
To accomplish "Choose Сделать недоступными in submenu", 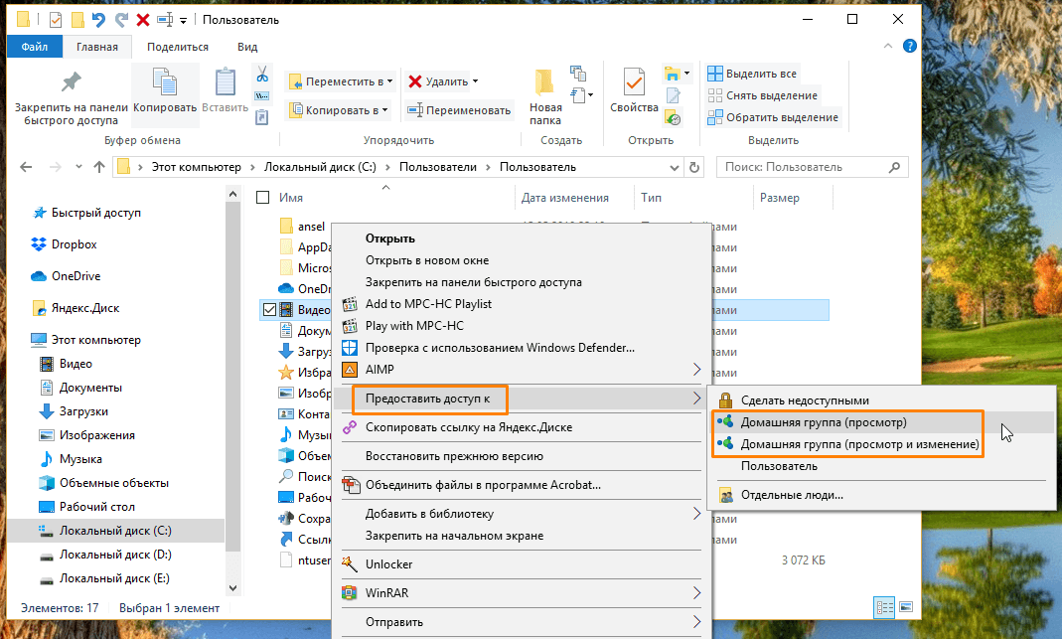I will point(805,400).
